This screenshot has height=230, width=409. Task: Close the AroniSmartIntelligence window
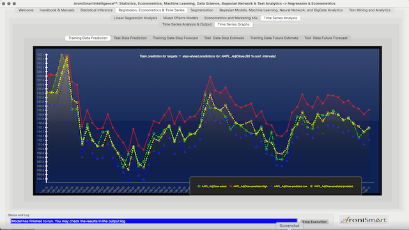[3, 4]
